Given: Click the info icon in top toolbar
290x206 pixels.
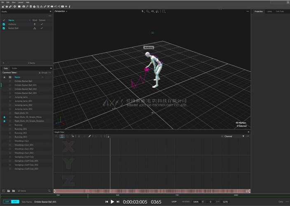Looking at the screenshot, I should pos(69,7).
